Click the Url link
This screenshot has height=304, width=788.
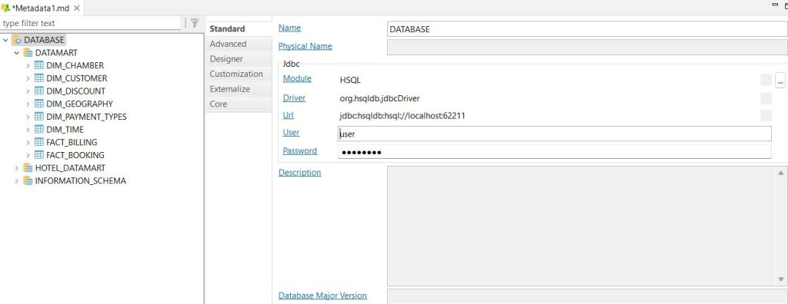tap(289, 115)
